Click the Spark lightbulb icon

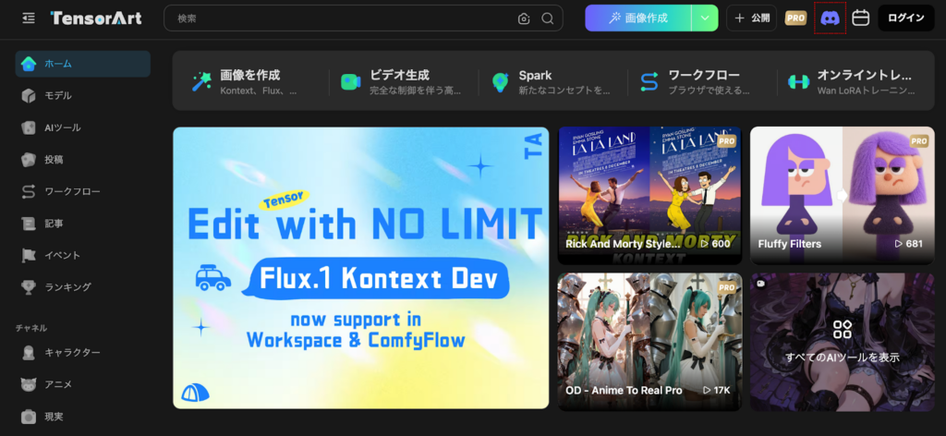coord(500,82)
